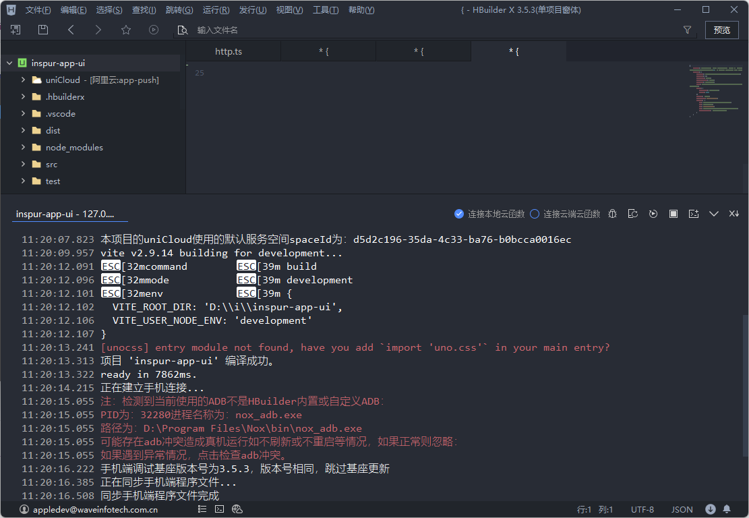Click the clear console X icon
The image size is (749, 518).
(733, 214)
